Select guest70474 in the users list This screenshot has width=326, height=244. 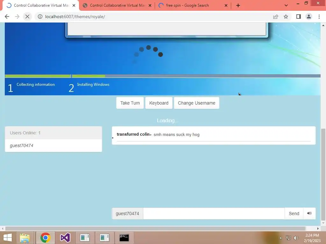(x=53, y=146)
